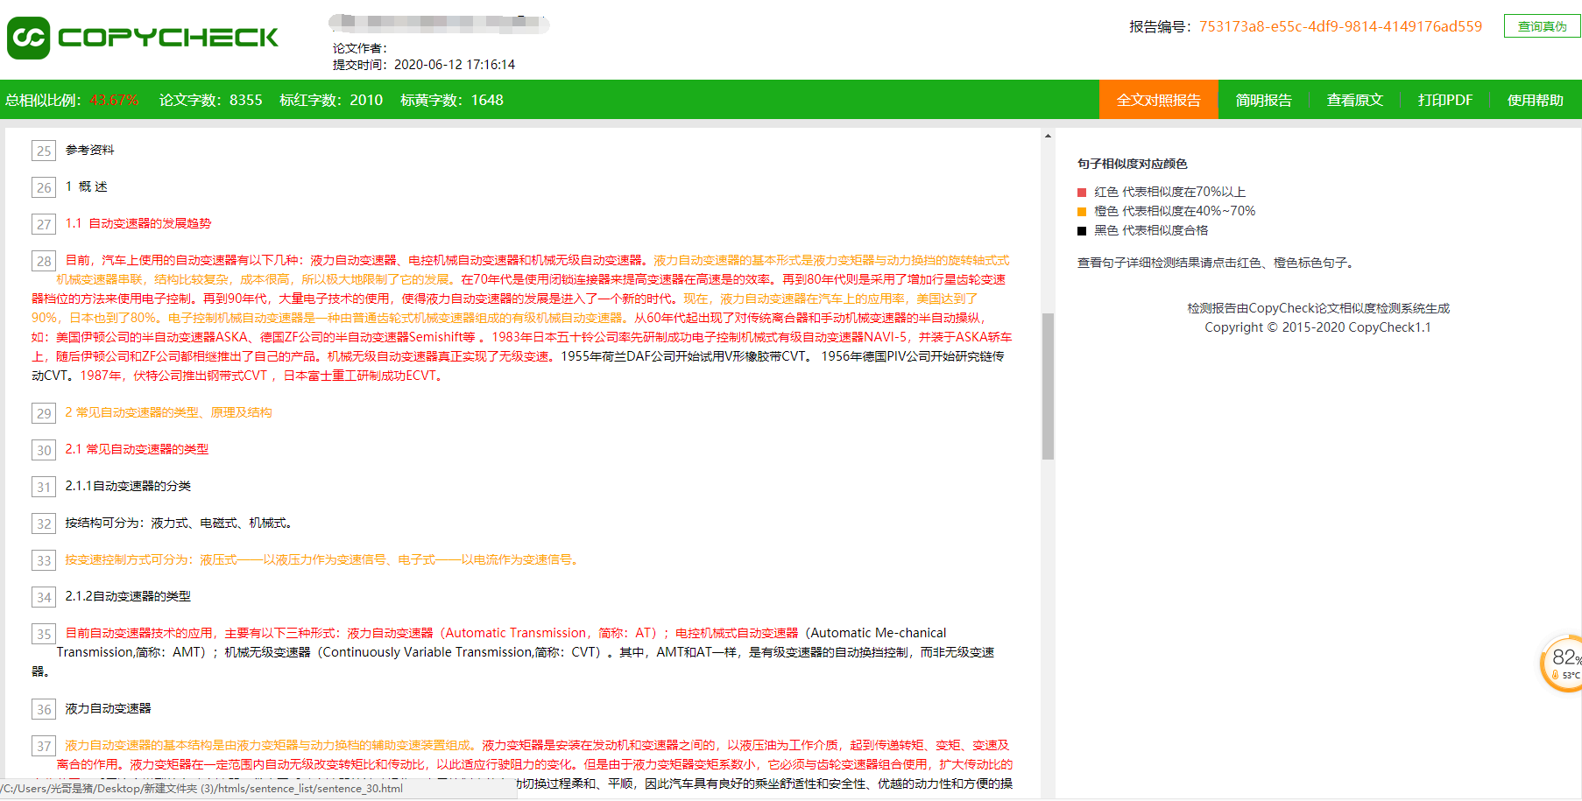Click the 82% performance widget circle
Image resolution: width=1582 pixels, height=801 pixels.
[x=1564, y=663]
